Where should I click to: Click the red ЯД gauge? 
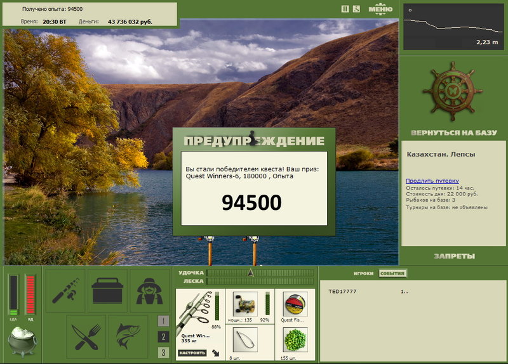[30, 295]
